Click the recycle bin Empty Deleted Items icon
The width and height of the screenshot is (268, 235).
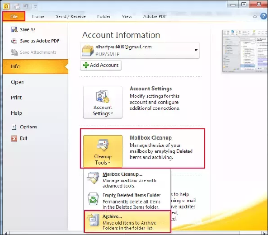coord(93,199)
